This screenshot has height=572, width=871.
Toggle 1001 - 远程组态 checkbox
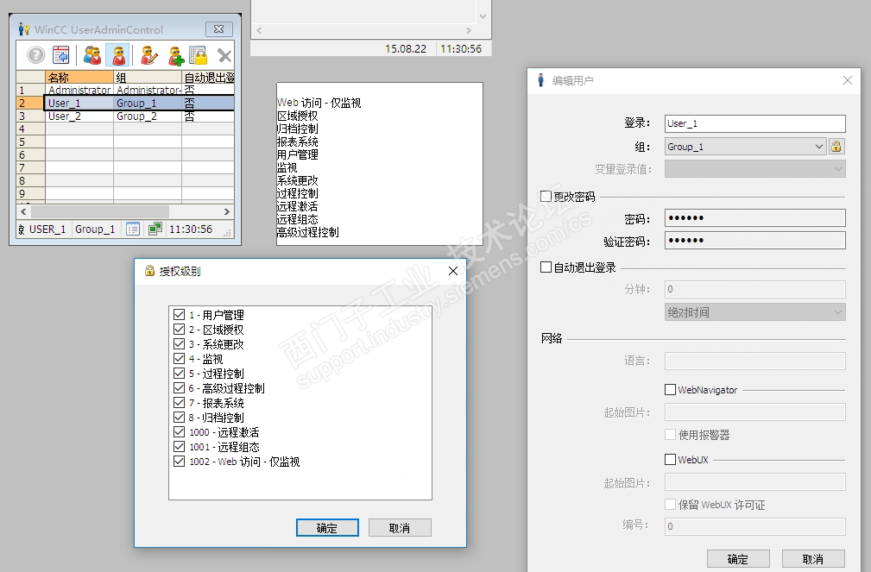179,447
